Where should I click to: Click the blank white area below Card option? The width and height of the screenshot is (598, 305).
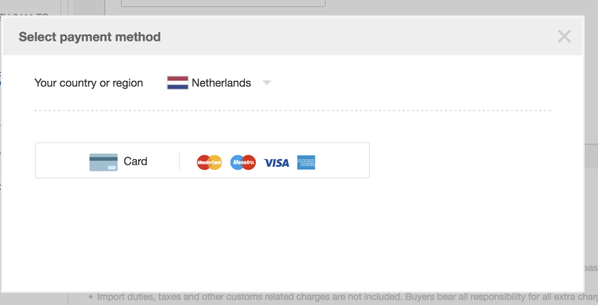293,234
